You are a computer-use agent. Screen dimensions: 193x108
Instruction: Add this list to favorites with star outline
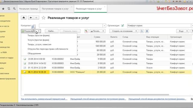43,18
